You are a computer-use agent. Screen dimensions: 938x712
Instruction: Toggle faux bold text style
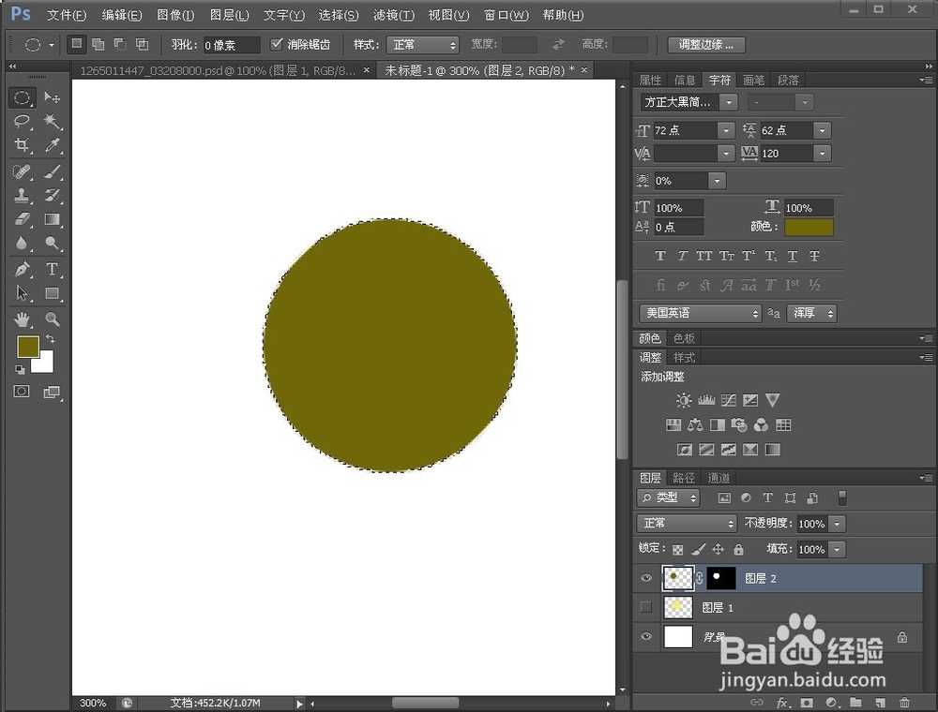tap(660, 256)
